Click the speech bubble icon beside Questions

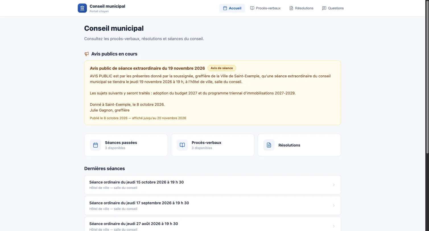[x=324, y=8]
